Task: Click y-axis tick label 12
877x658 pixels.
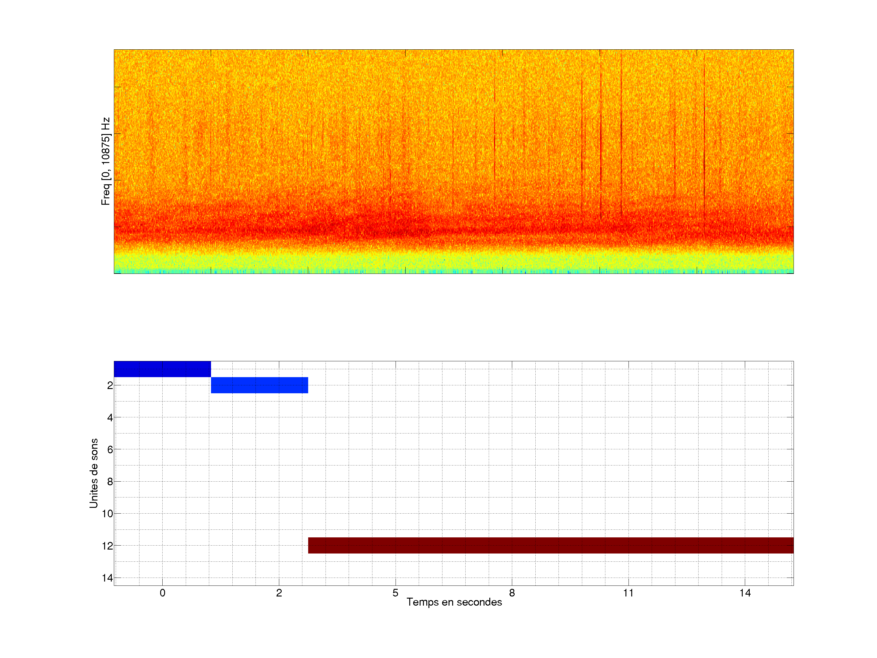Action: click(107, 546)
